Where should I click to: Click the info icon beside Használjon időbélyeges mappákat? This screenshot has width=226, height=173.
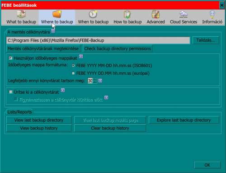81,56
